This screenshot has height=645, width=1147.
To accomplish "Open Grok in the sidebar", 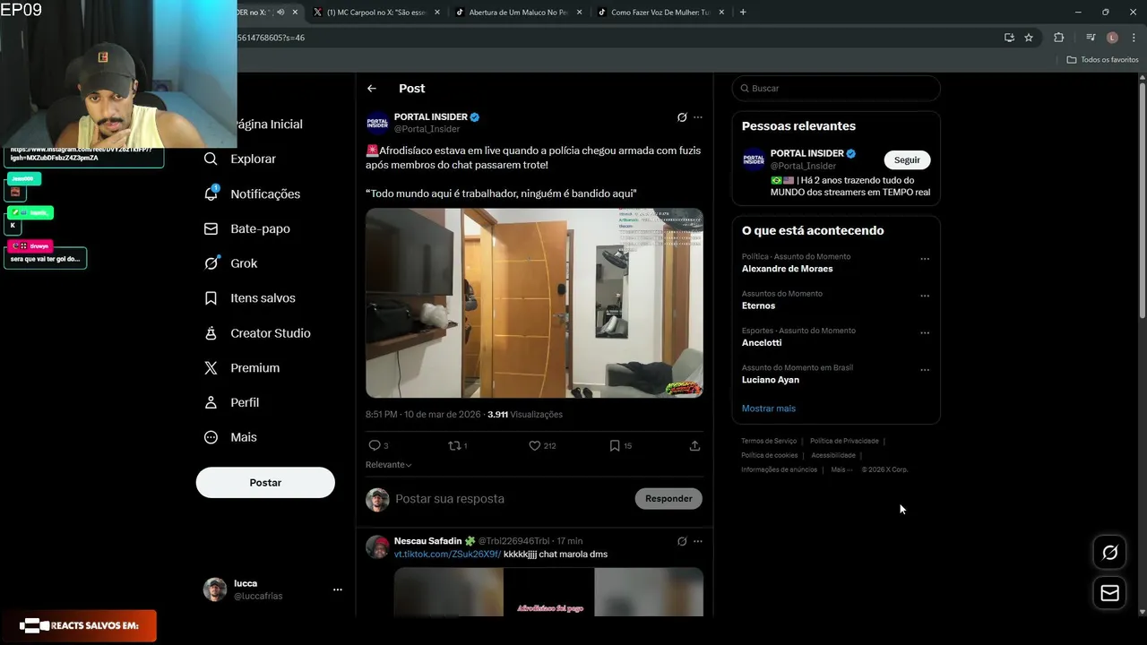I will coord(230,263).
